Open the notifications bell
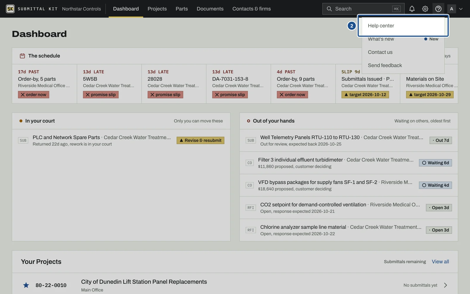470x294 pixels. [412, 9]
